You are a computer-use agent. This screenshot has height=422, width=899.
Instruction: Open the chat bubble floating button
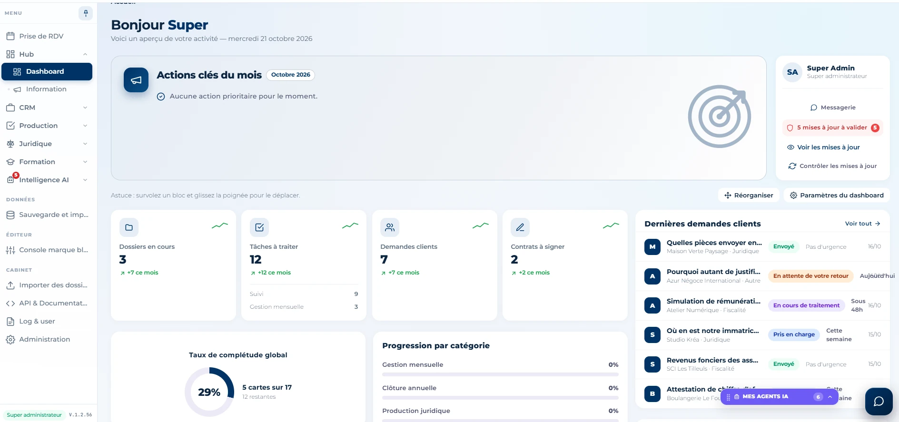pyautogui.click(x=879, y=402)
